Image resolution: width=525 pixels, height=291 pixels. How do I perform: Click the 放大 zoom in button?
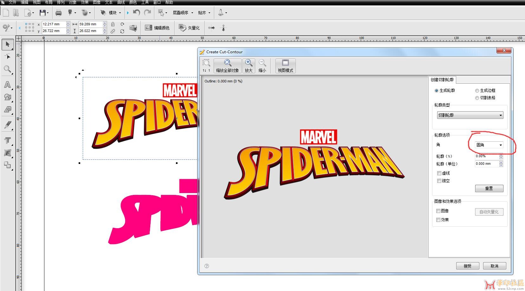(249, 66)
